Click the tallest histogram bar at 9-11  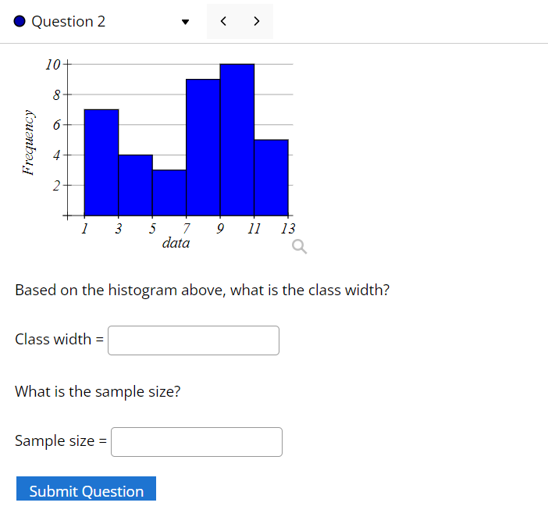[237, 140]
